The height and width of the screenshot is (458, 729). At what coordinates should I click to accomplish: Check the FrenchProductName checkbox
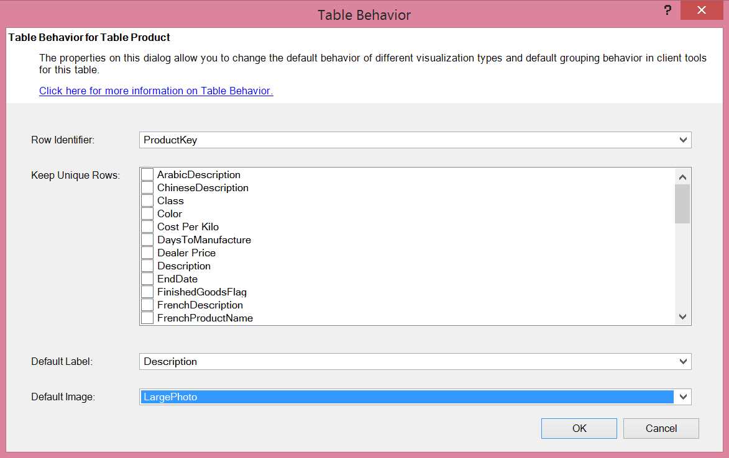point(147,317)
